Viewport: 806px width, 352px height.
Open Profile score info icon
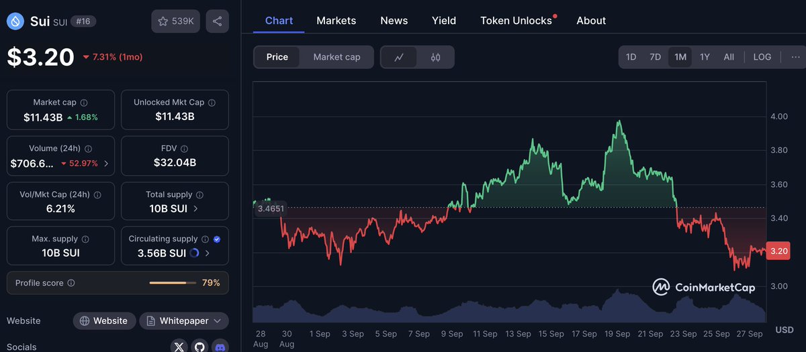point(71,283)
